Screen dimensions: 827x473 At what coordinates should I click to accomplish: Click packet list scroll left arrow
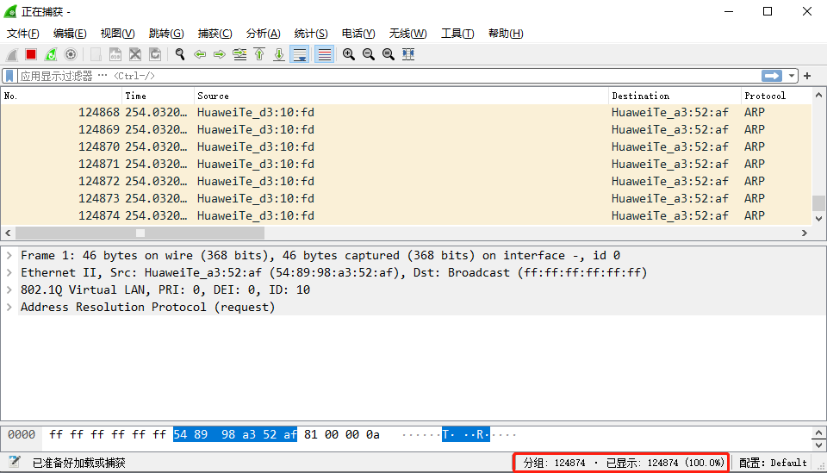tap(8, 233)
